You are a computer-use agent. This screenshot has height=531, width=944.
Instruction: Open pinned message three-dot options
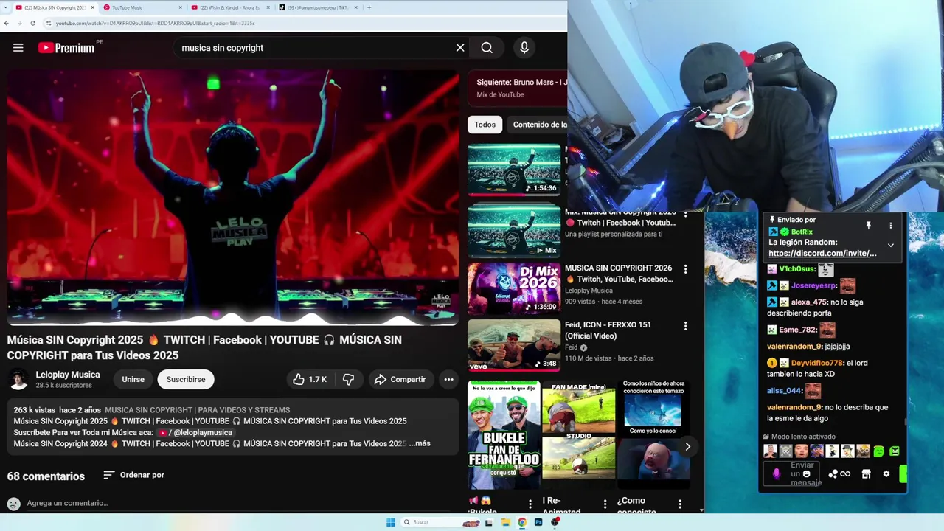[x=890, y=225]
